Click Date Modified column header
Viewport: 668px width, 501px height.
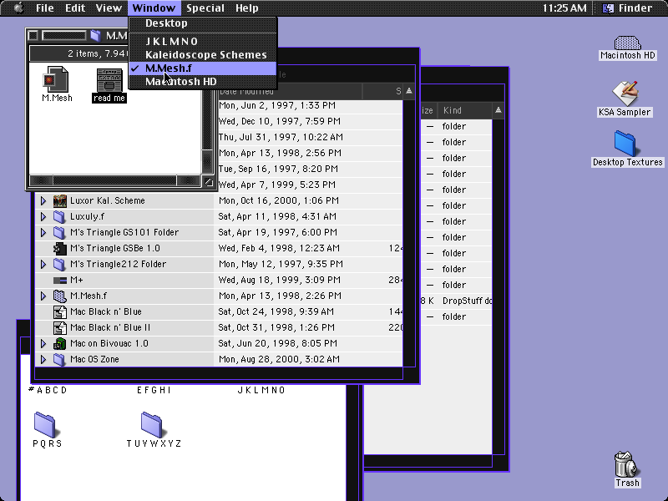[x=289, y=91]
